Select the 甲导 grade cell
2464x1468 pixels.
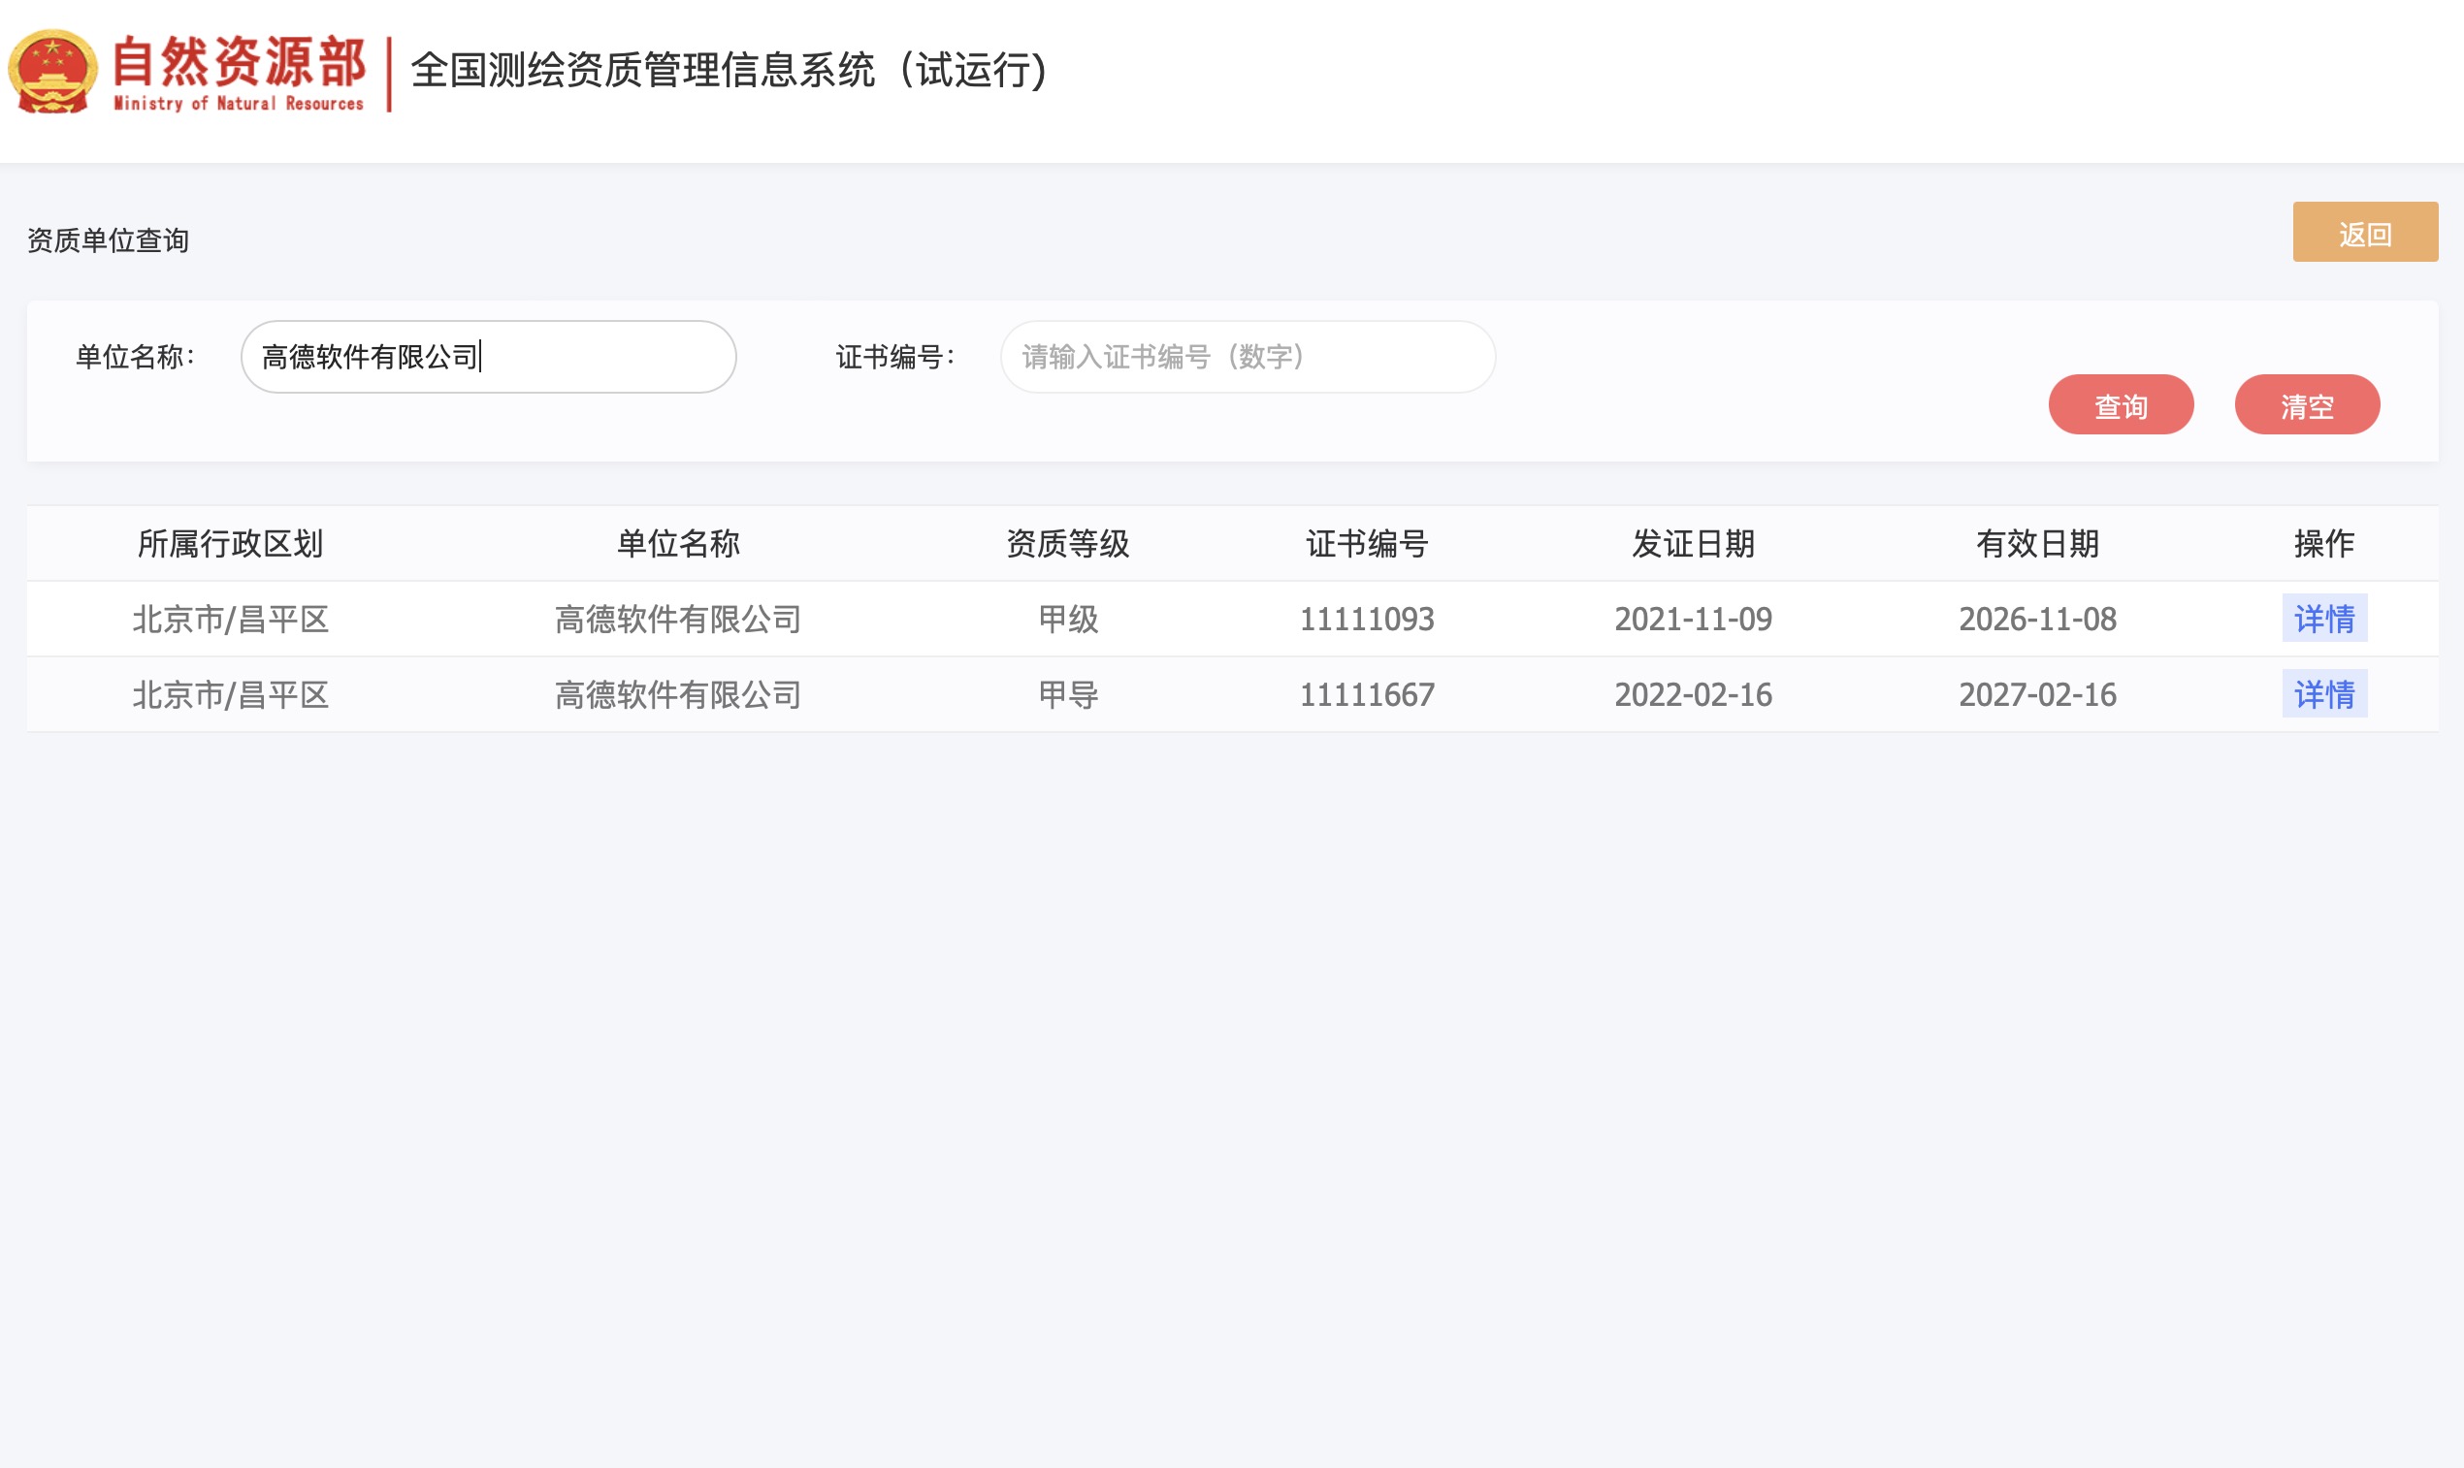coord(1068,695)
